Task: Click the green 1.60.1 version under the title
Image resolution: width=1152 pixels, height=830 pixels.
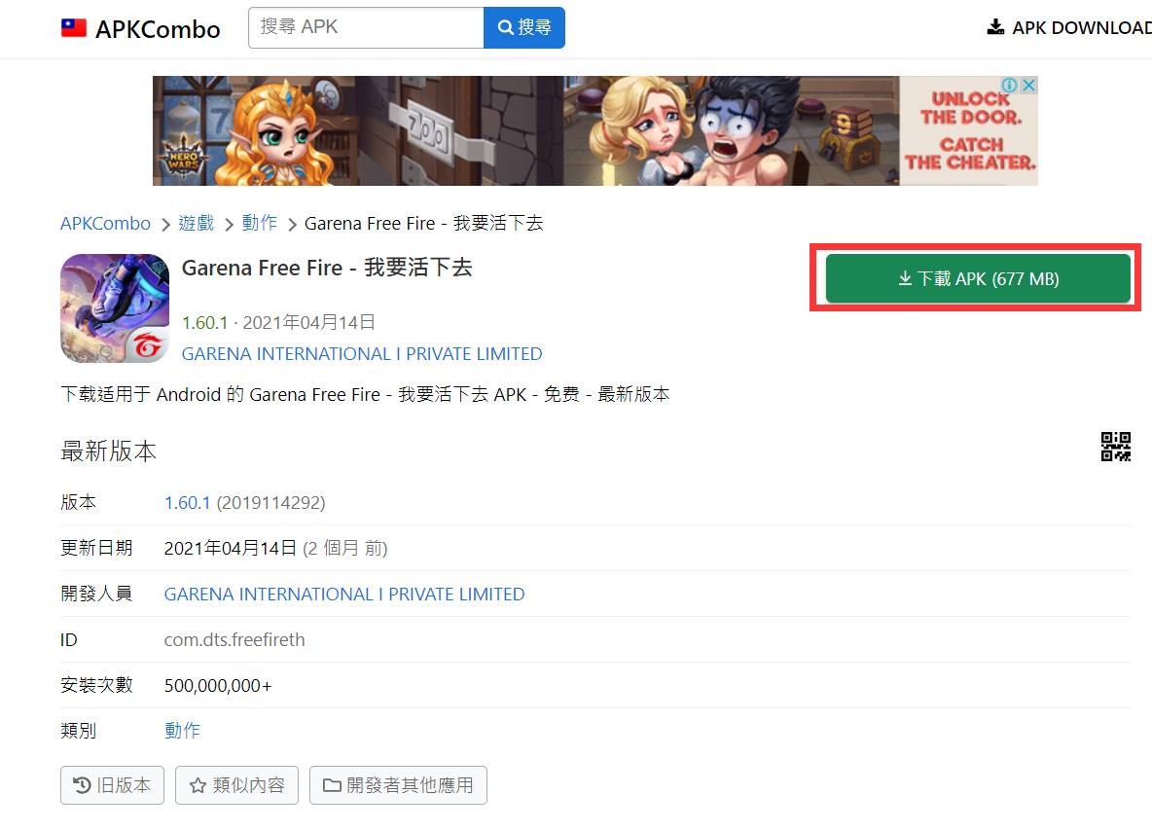Action: [x=205, y=322]
